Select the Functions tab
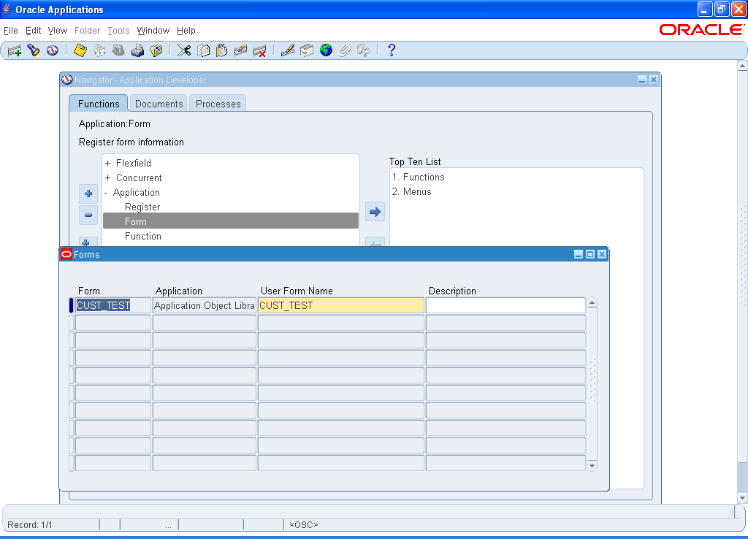The image size is (748, 539). [x=99, y=104]
